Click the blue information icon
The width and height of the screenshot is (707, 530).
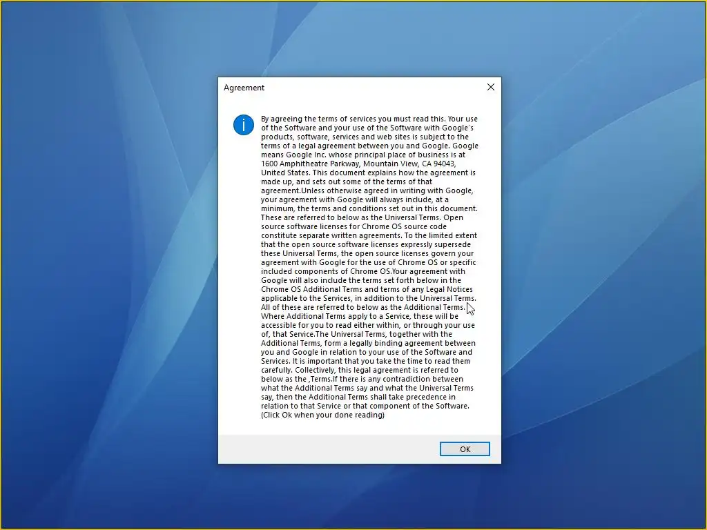244,124
